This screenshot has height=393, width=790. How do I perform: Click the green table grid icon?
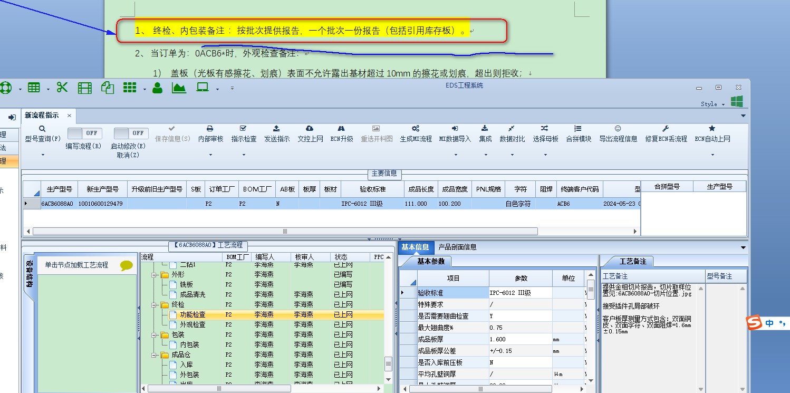pyautogui.click(x=34, y=88)
